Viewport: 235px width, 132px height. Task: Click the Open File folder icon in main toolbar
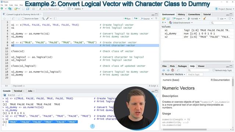pyautogui.click(x=16, y=9)
